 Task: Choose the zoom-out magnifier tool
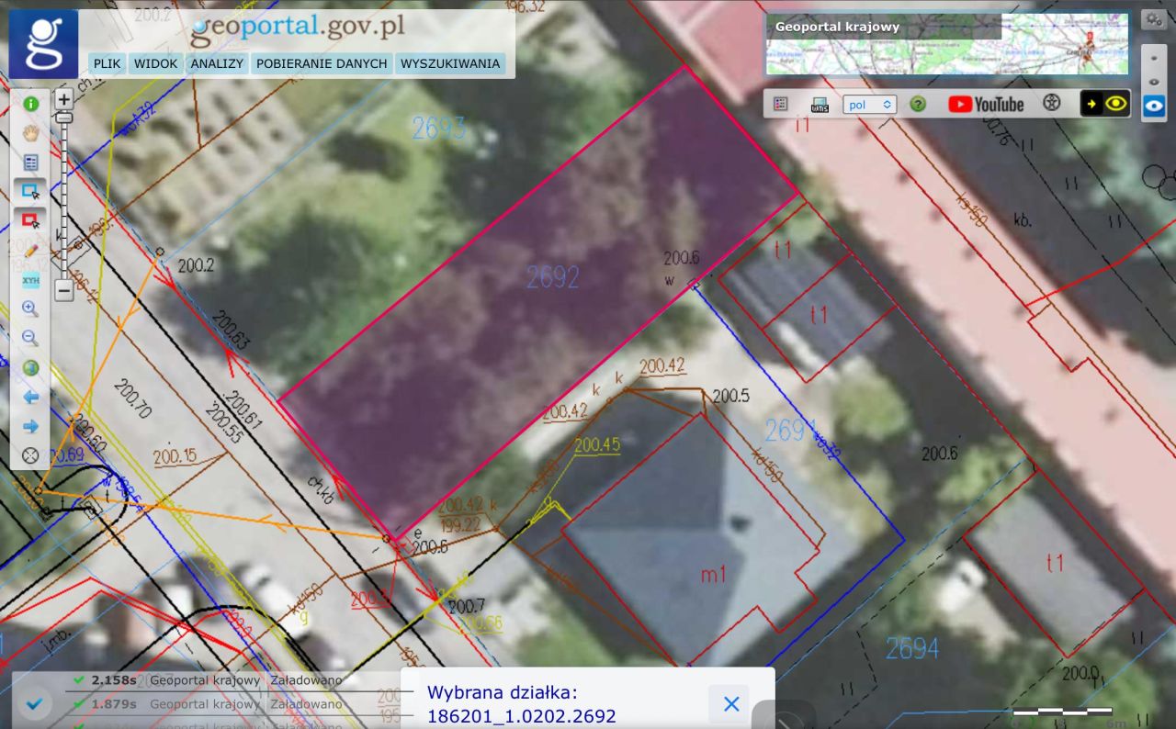[30, 338]
